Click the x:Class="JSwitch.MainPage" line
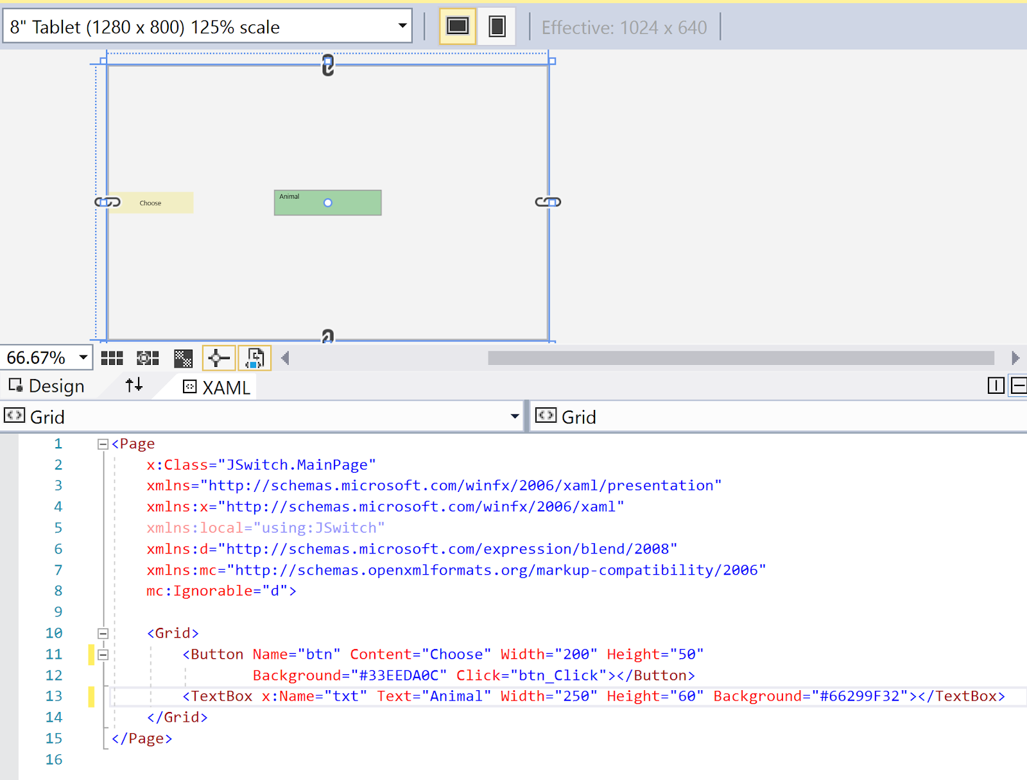The image size is (1027, 780). pos(261,465)
